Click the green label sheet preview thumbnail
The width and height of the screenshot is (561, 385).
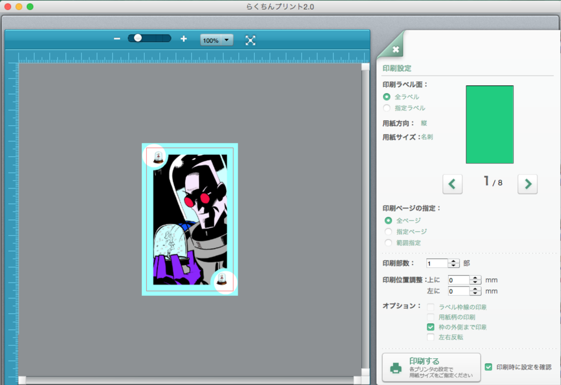[x=489, y=124]
